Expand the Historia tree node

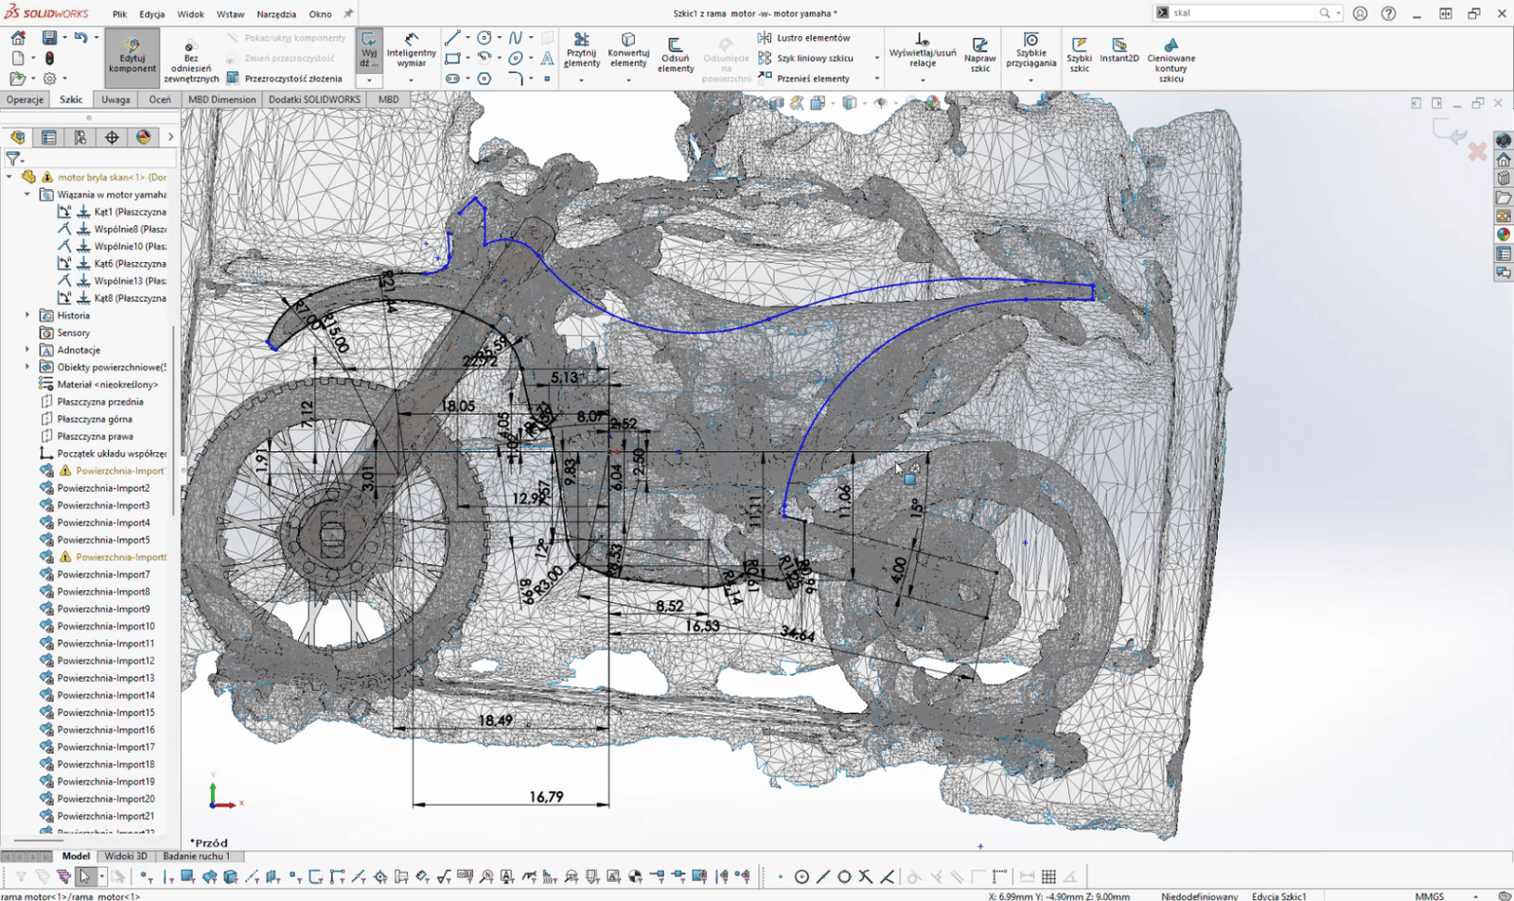(27, 315)
